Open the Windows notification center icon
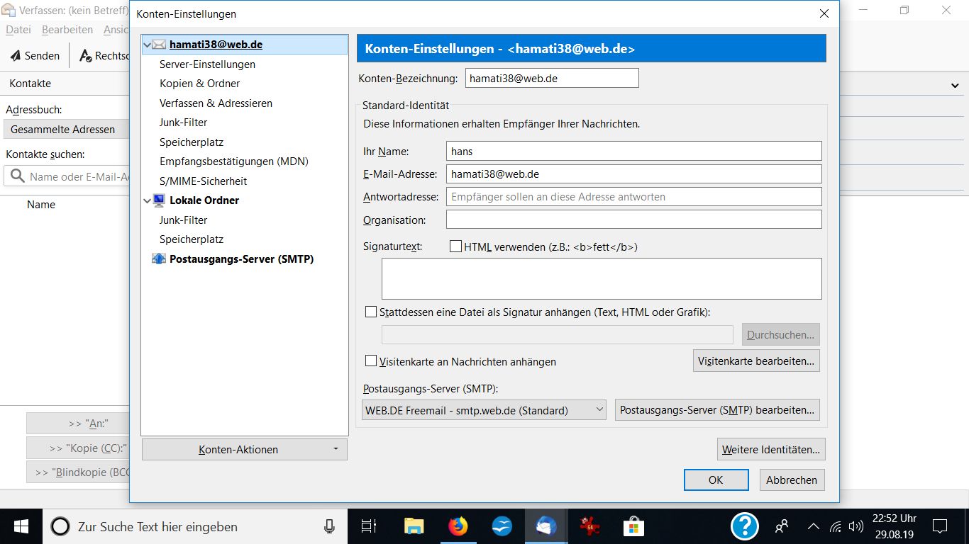 940,526
